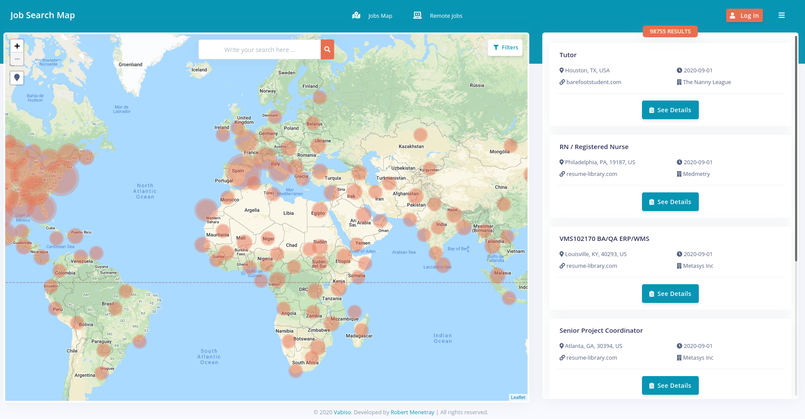Click the job cluster over Kazakhstan

click(x=420, y=135)
